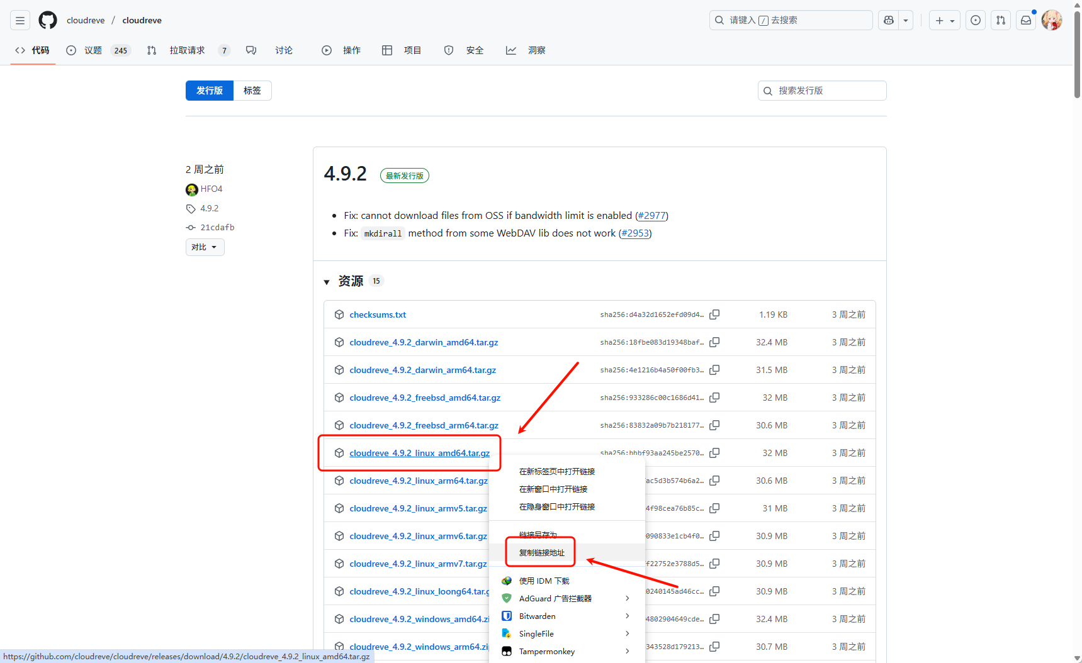Open the Copilot icon in the header
The image size is (1082, 663).
[889, 21]
